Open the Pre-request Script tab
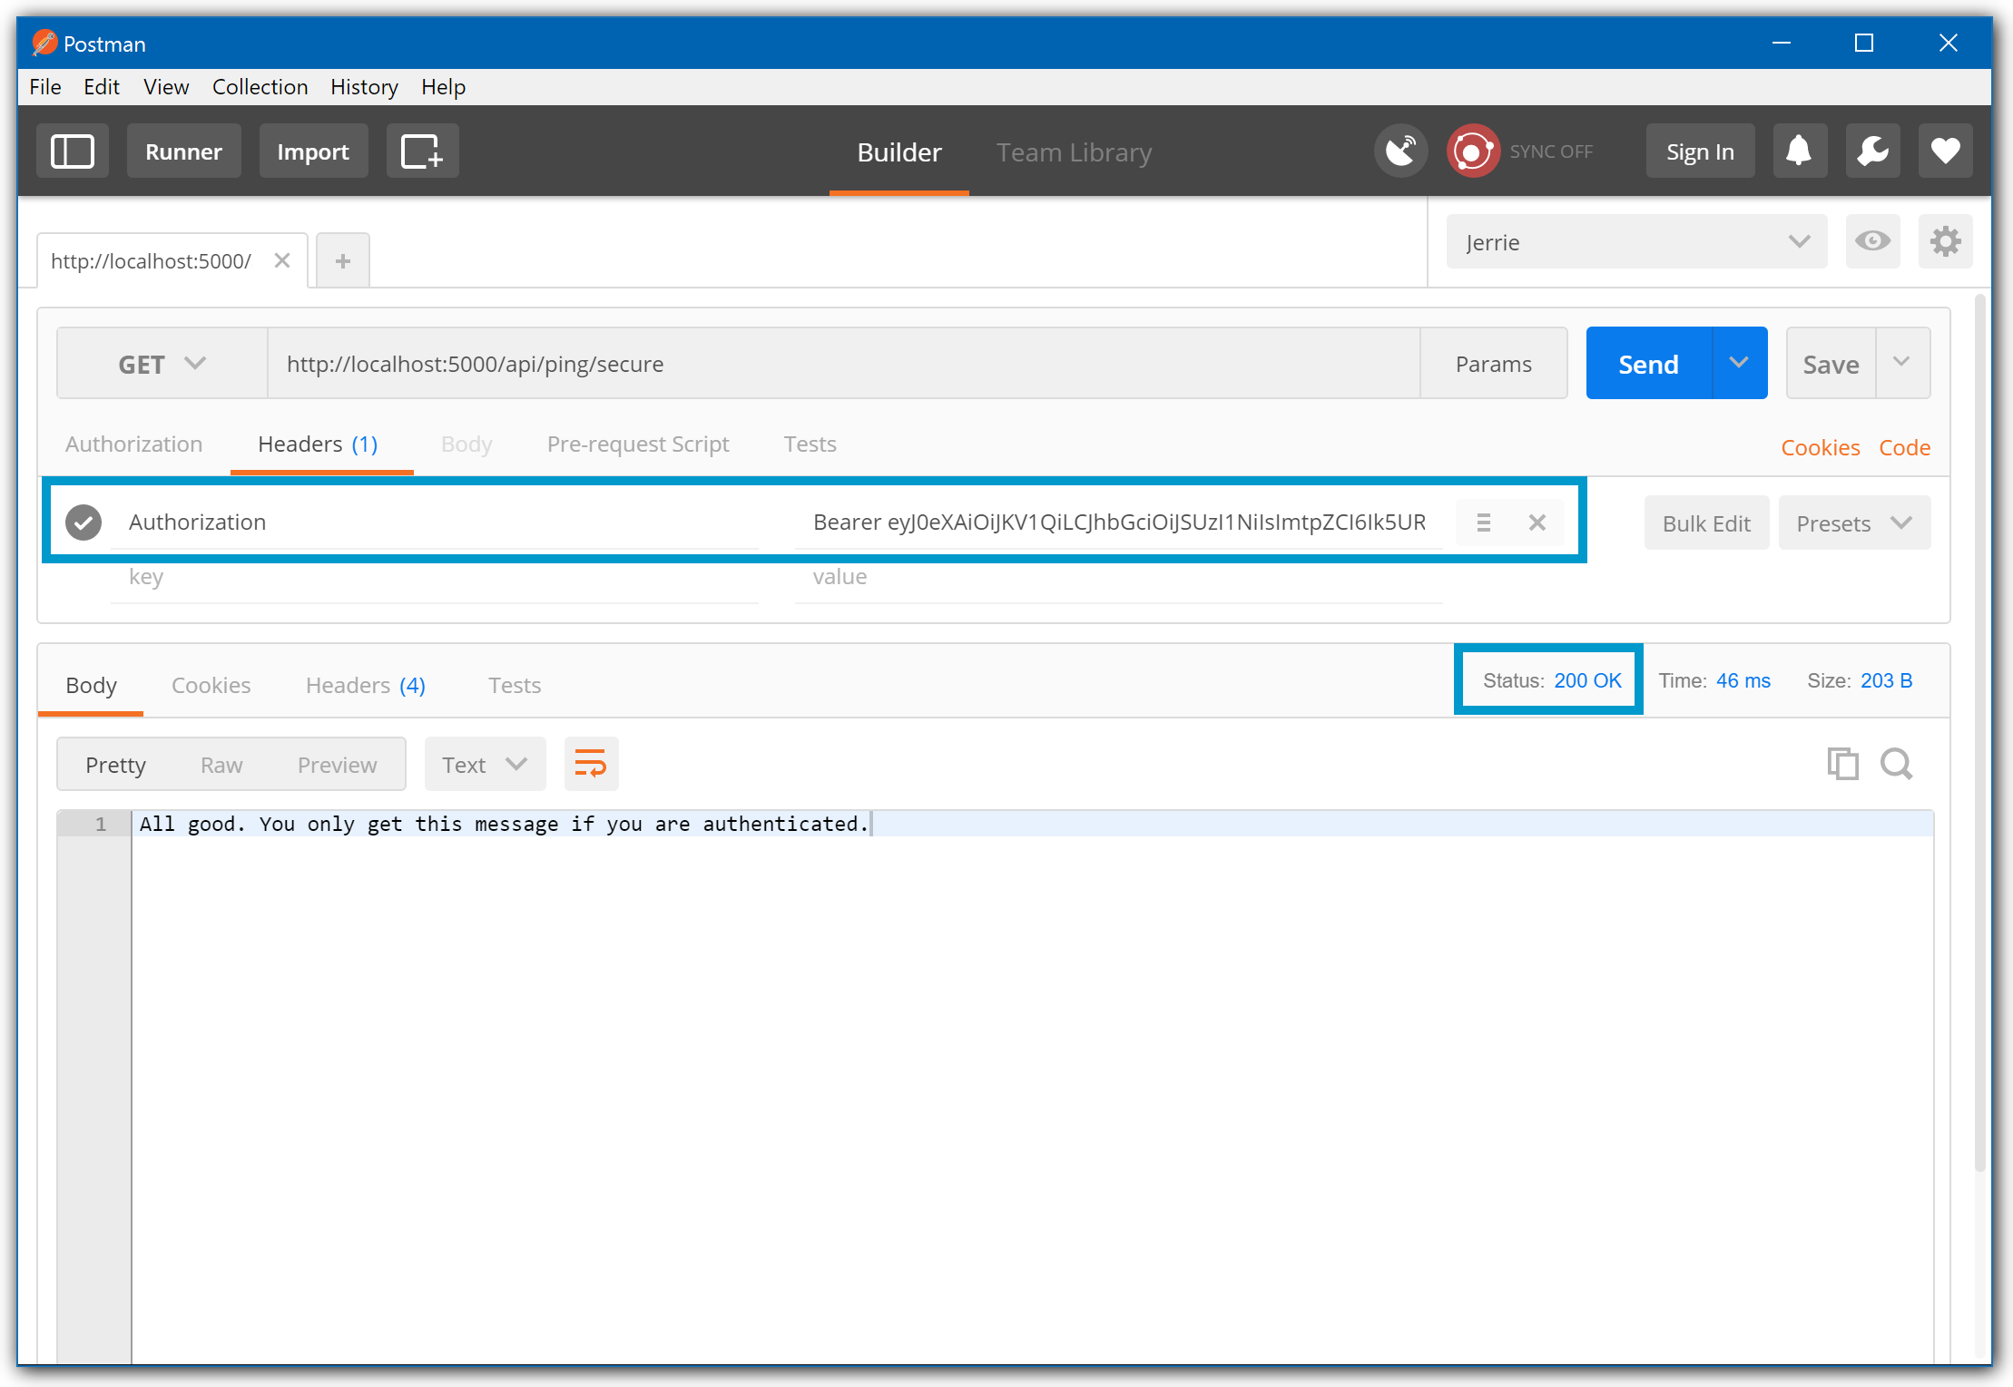Viewport: 2013px width, 1387px height. [x=638, y=444]
